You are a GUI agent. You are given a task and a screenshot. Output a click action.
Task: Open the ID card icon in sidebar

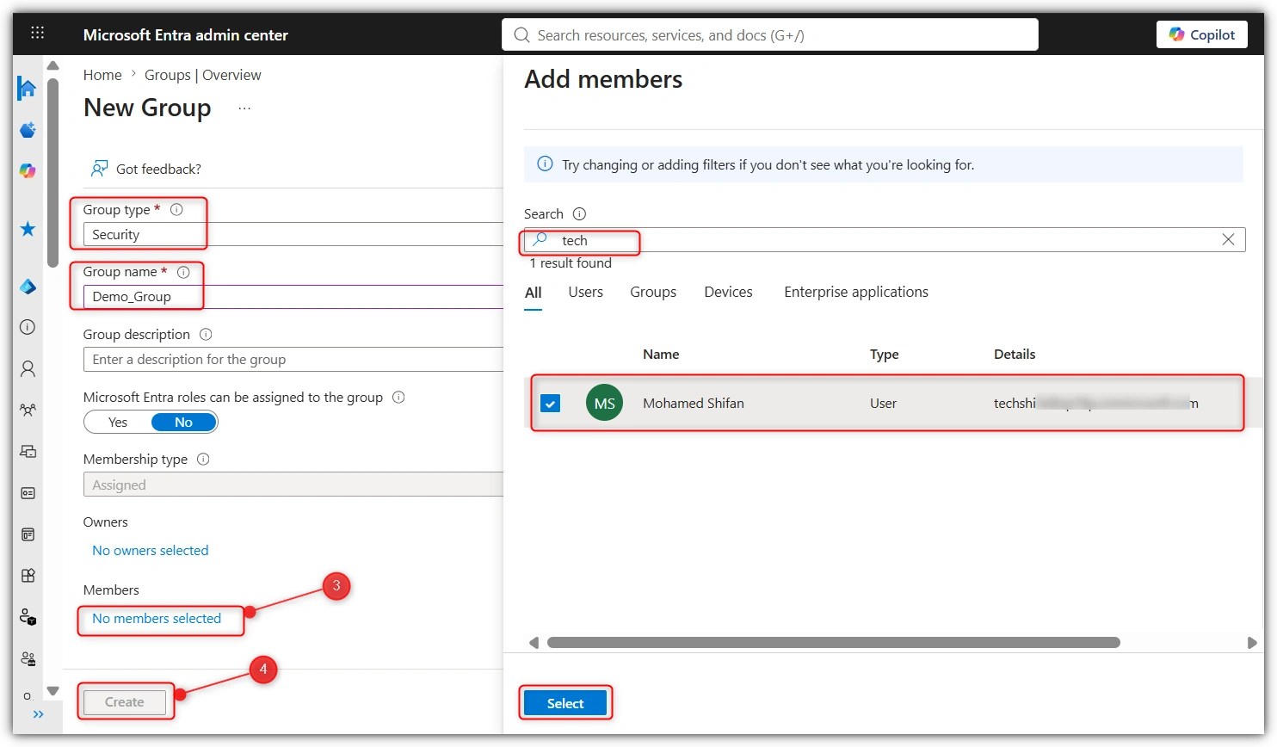(28, 493)
